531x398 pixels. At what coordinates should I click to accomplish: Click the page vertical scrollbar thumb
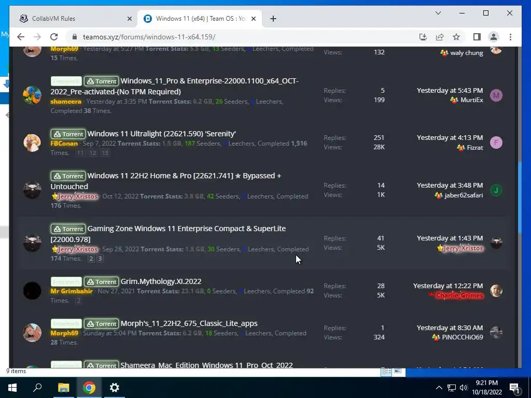[x=520, y=197]
